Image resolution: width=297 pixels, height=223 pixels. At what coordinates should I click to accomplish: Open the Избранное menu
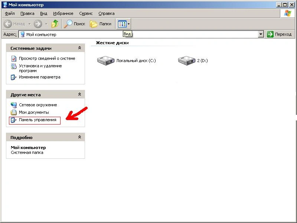(x=63, y=13)
